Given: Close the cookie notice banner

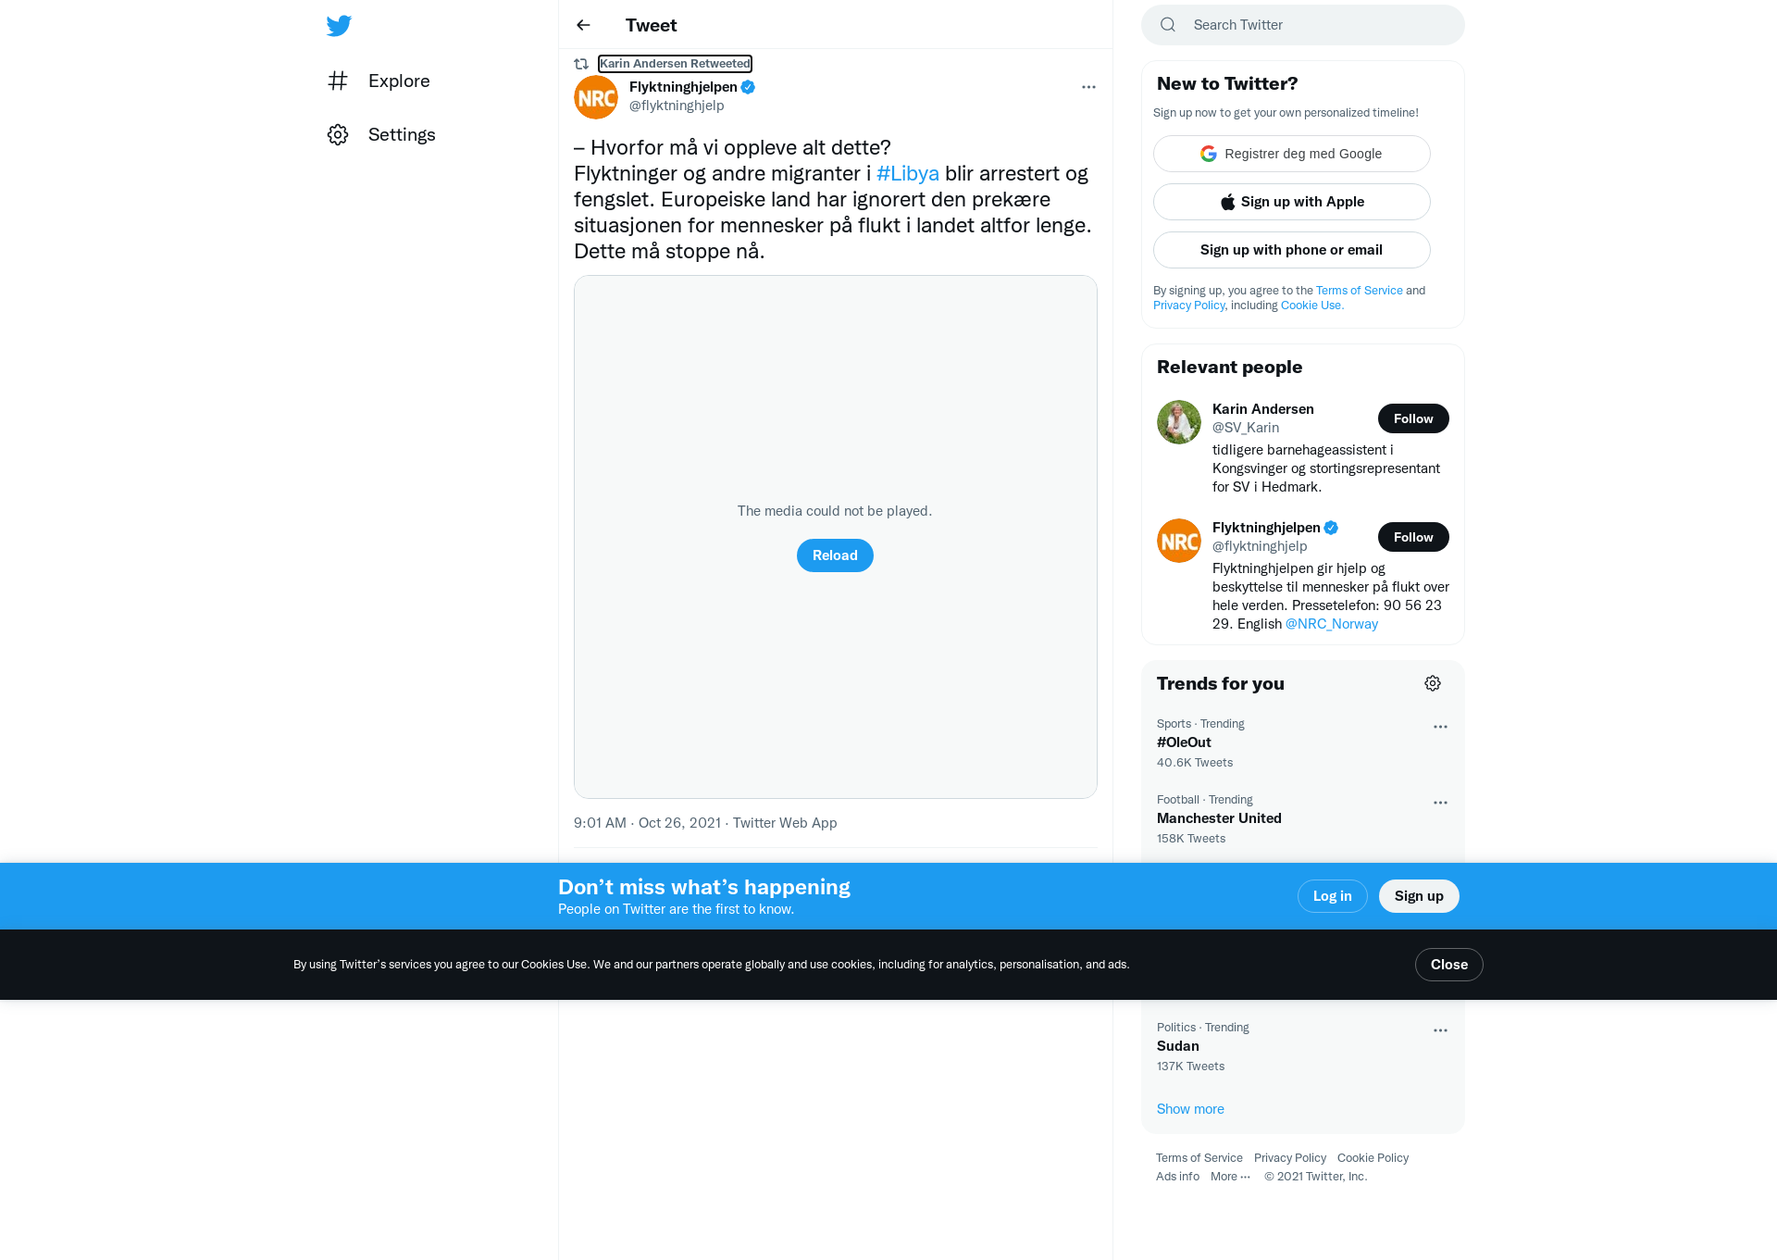Looking at the screenshot, I should tap(1449, 965).
